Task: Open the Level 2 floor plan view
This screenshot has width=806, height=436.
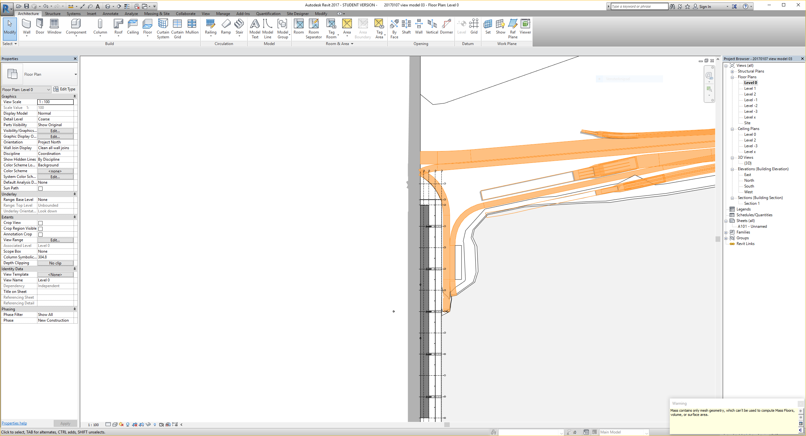Action: pyautogui.click(x=750, y=94)
